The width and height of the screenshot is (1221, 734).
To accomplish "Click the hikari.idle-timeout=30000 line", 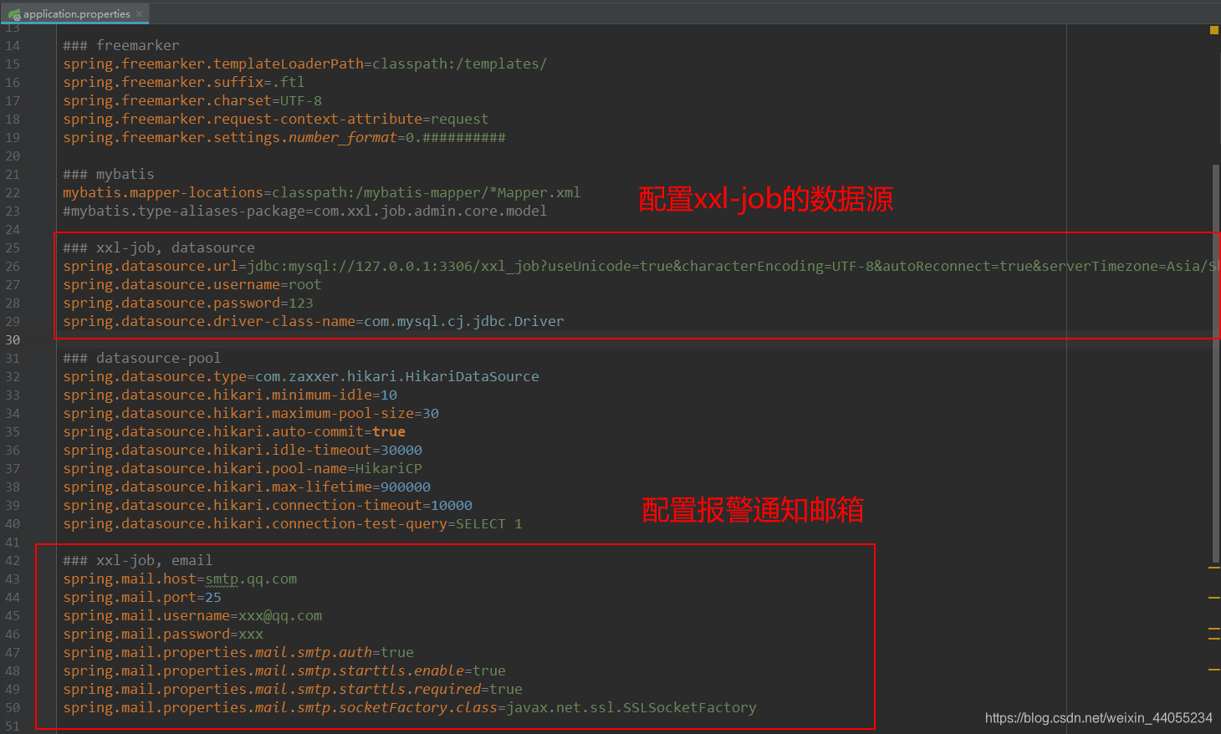I will click(243, 450).
